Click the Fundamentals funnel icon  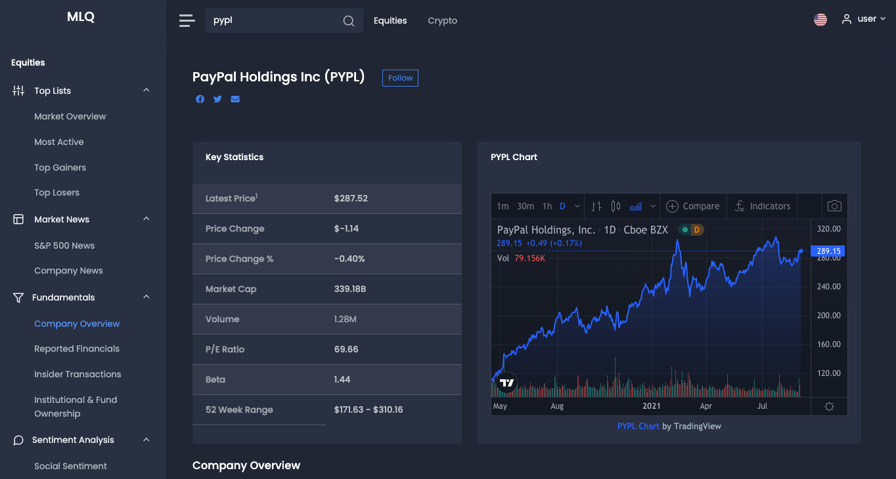pos(18,297)
